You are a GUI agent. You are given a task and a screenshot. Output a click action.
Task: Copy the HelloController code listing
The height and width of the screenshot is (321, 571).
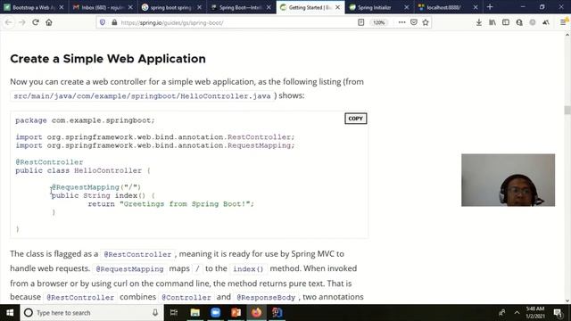tap(355, 119)
